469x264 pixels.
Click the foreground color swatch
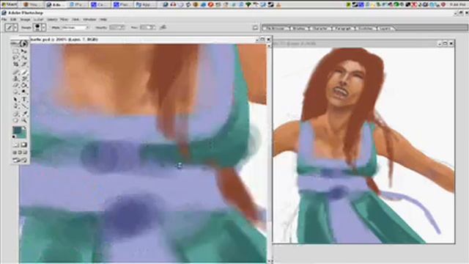(17, 130)
